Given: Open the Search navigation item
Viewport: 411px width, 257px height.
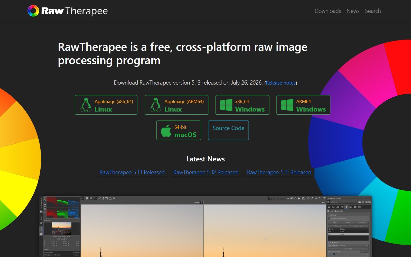Looking at the screenshot, I should coord(373,11).
